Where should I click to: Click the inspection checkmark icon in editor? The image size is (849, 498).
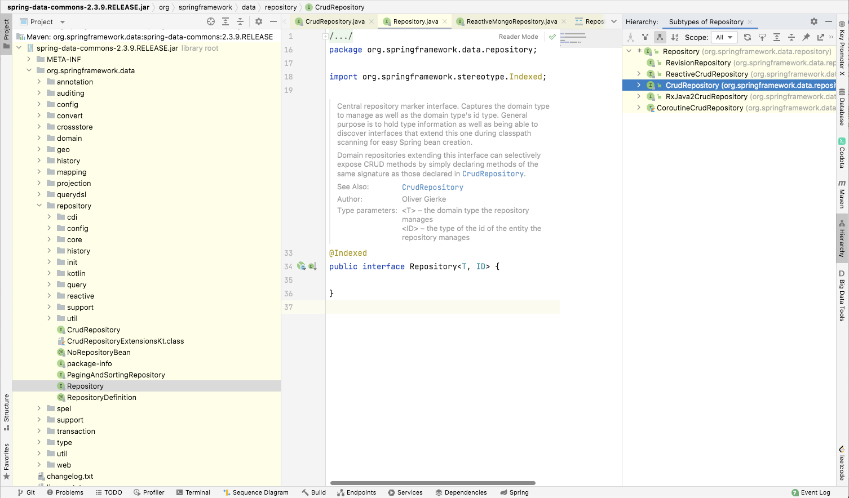click(x=552, y=37)
